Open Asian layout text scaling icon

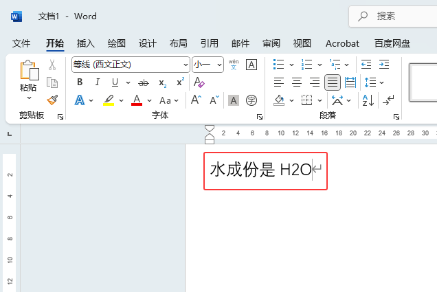[337, 100]
